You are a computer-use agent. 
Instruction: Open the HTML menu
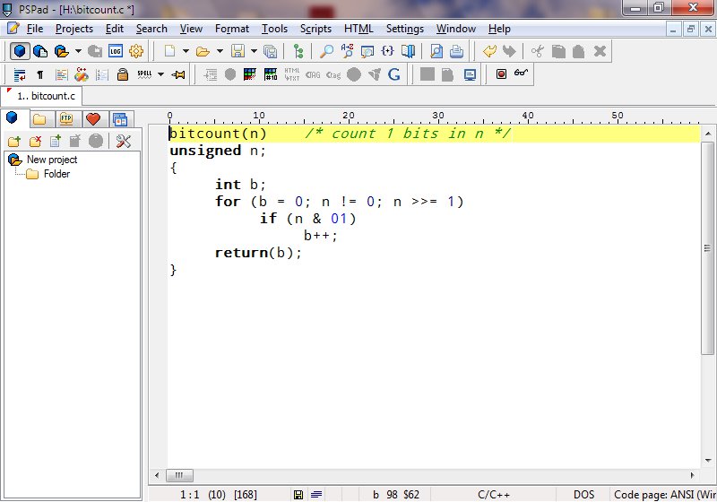click(x=358, y=29)
